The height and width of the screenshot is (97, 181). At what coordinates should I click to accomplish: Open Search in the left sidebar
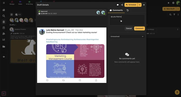pyautogui.click(x=4, y=16)
